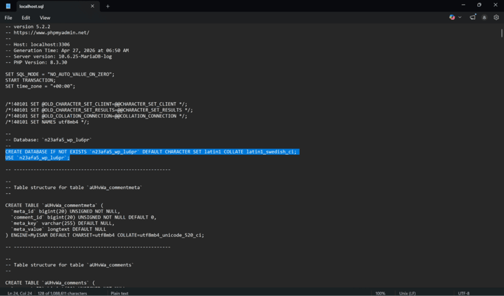Viewport: 504px width, 296px height.
Task: Click the '-- Database: `n23afa5_wp_lu6pr`' comment
Action: (x=49, y=140)
